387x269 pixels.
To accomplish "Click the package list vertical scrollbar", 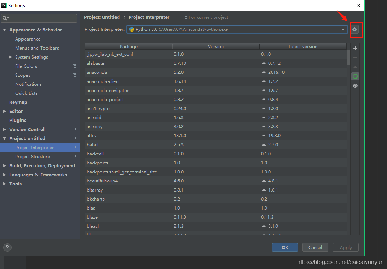I will click(349, 57).
